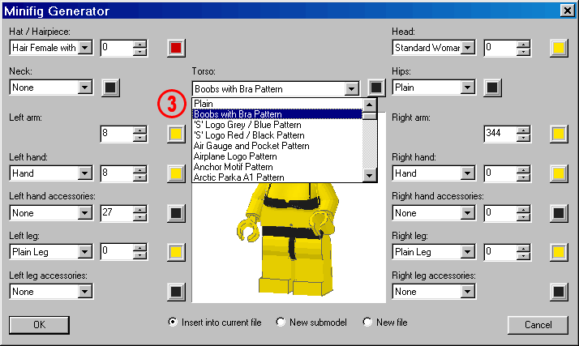
Task: Decrease the Right leg angle spinner
Action: (x=523, y=256)
